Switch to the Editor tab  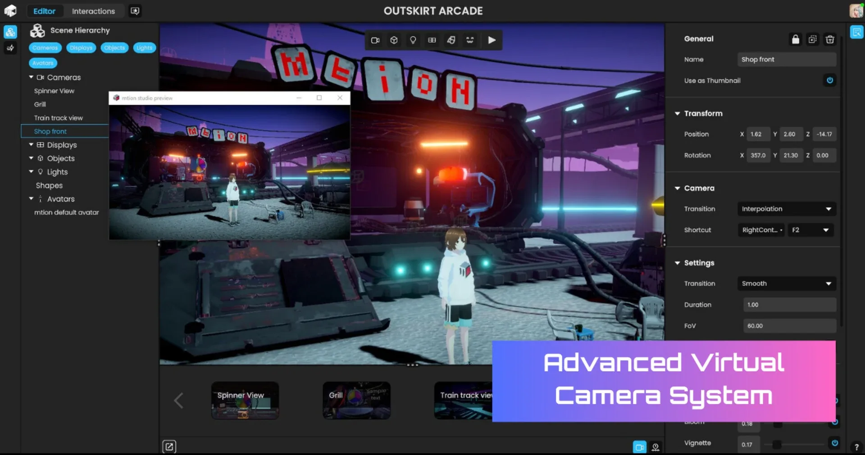pyautogui.click(x=45, y=11)
